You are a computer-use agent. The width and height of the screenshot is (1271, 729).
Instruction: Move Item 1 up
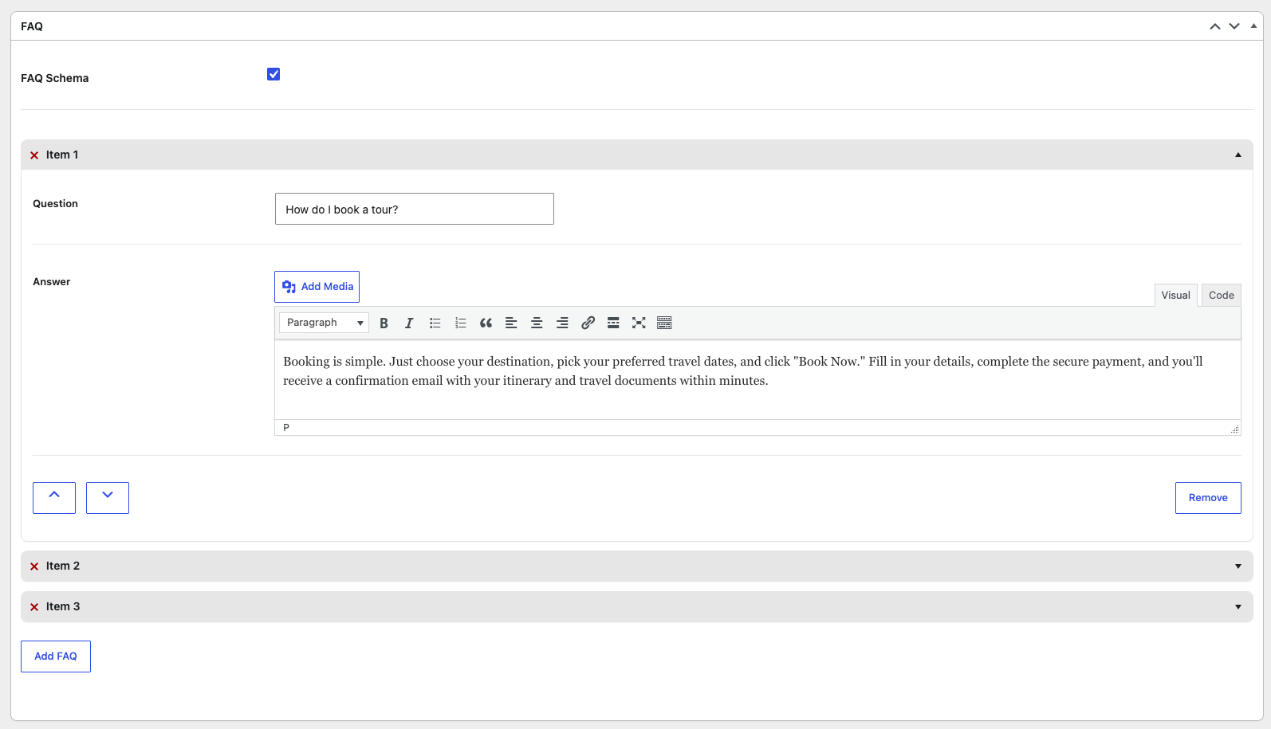pyautogui.click(x=54, y=498)
